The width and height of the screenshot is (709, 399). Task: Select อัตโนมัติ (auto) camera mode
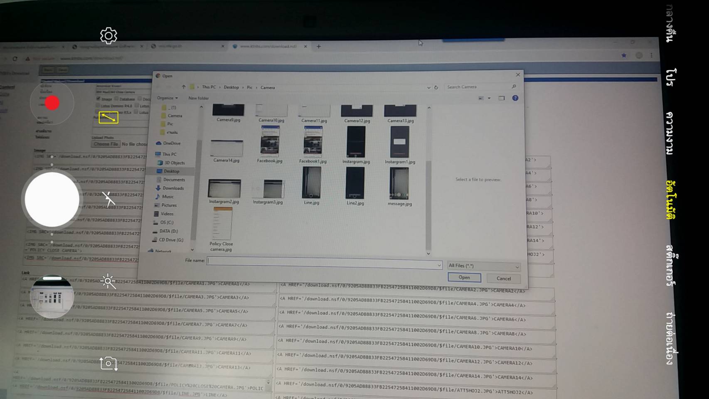(x=670, y=199)
